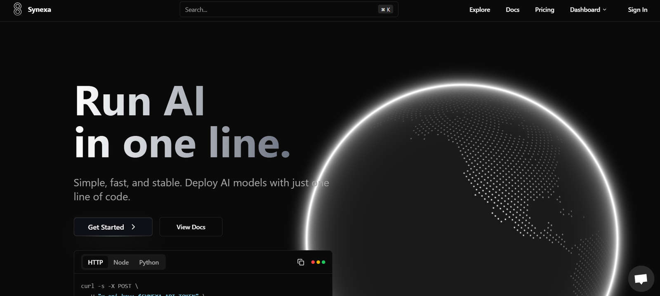Screen dimensions: 660x296
Task: Open the Explore page
Action: (x=479, y=9)
